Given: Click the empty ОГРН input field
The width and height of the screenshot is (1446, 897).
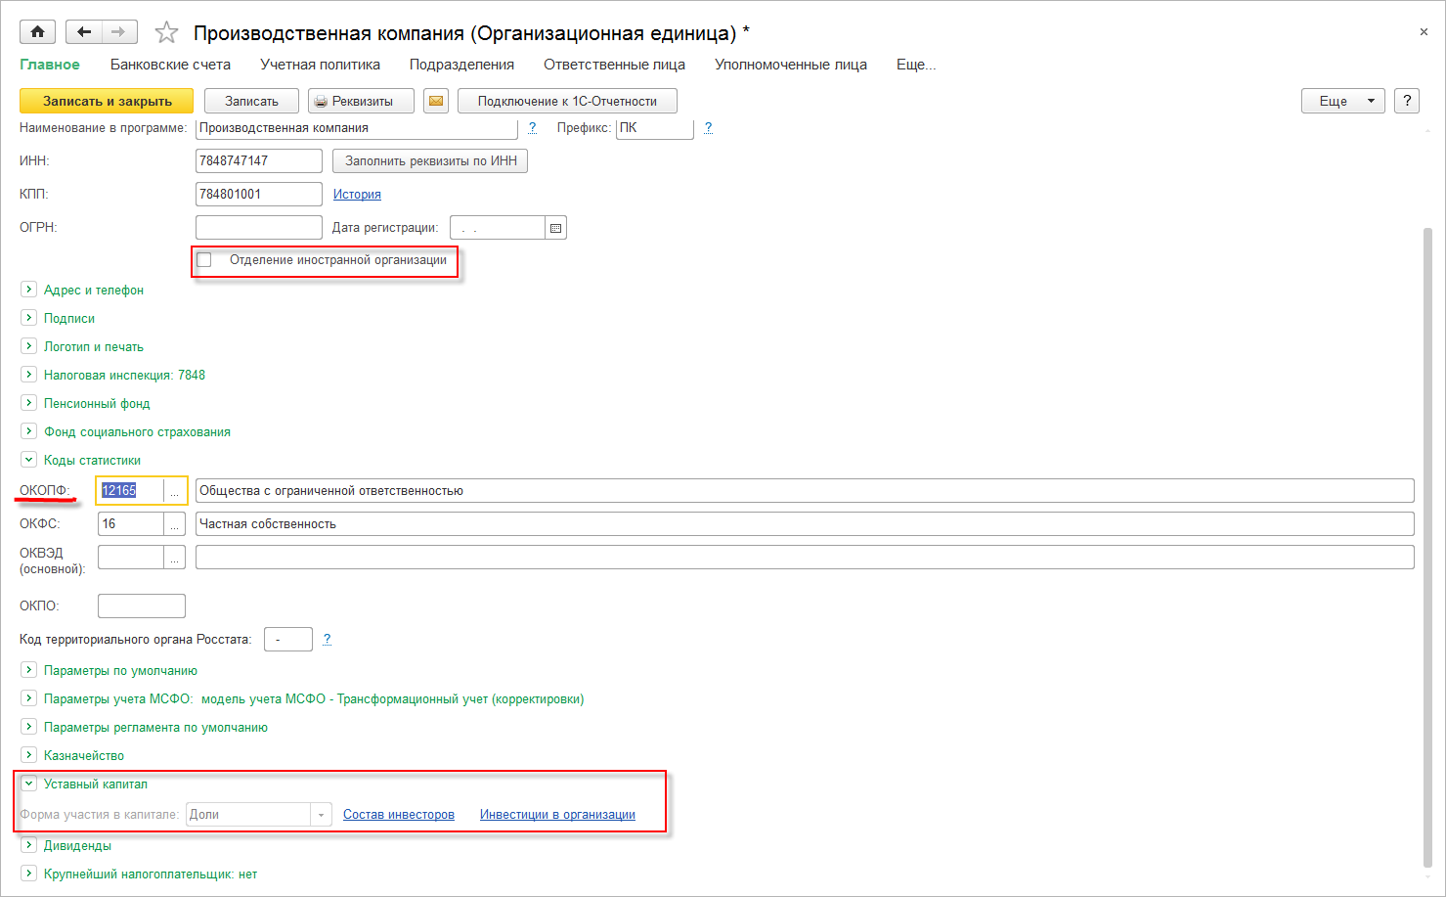Looking at the screenshot, I should coord(259,228).
